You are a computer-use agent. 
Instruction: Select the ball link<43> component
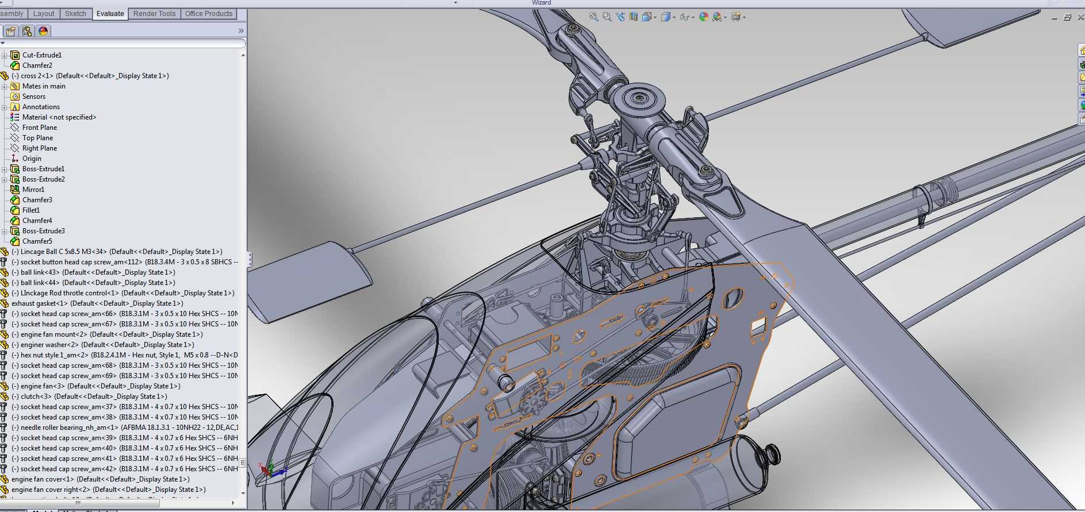click(x=93, y=272)
